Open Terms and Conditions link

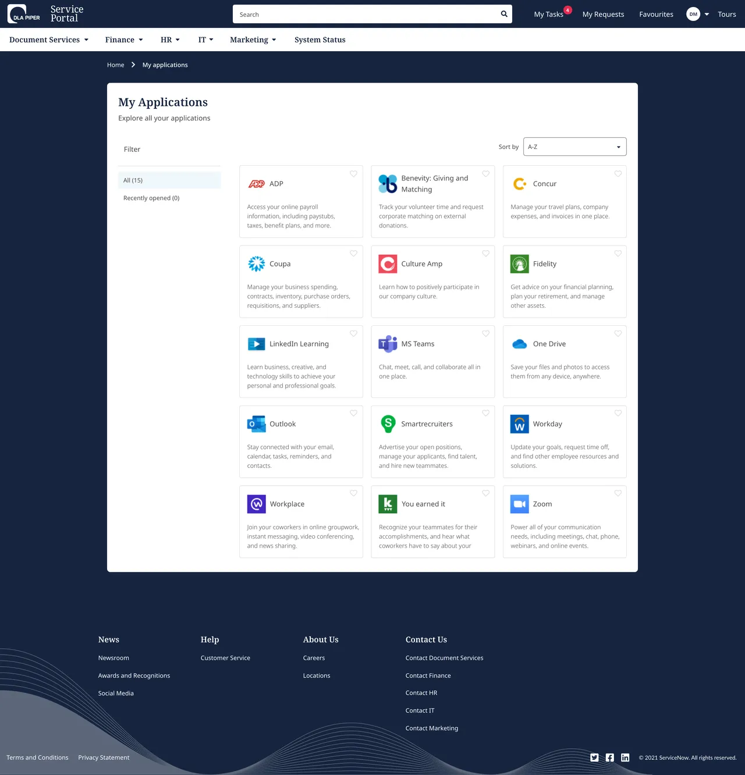(x=37, y=758)
